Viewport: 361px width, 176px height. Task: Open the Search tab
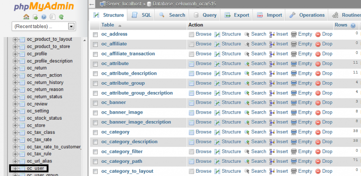172,15
